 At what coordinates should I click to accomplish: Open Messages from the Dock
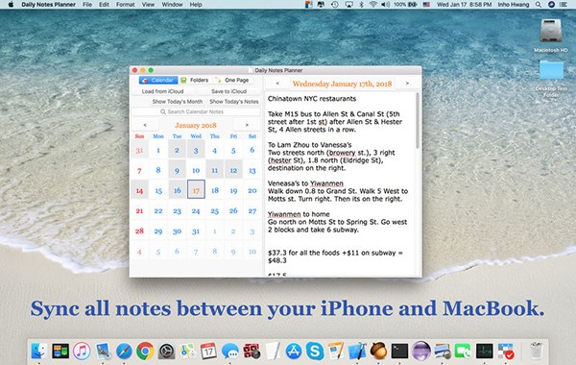[230, 351]
